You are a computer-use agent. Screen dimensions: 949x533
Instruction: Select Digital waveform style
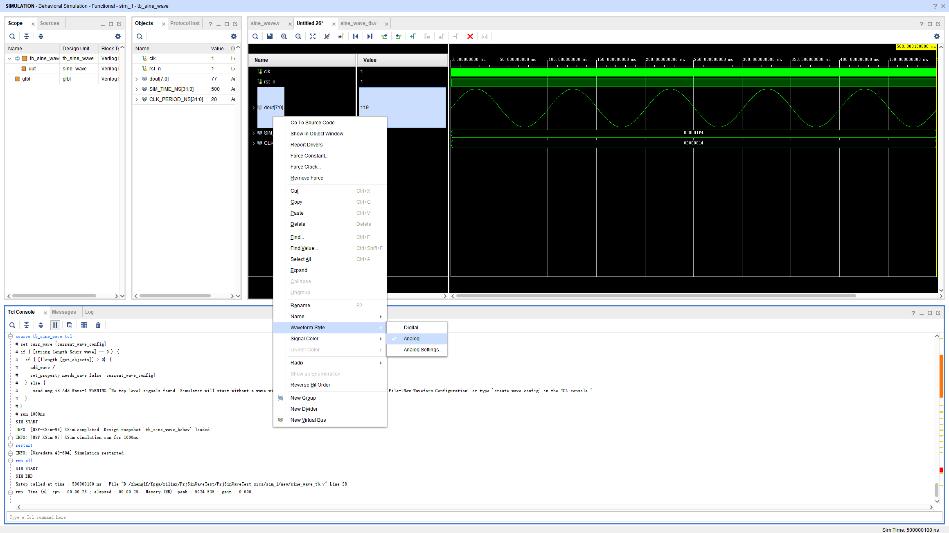(x=410, y=328)
